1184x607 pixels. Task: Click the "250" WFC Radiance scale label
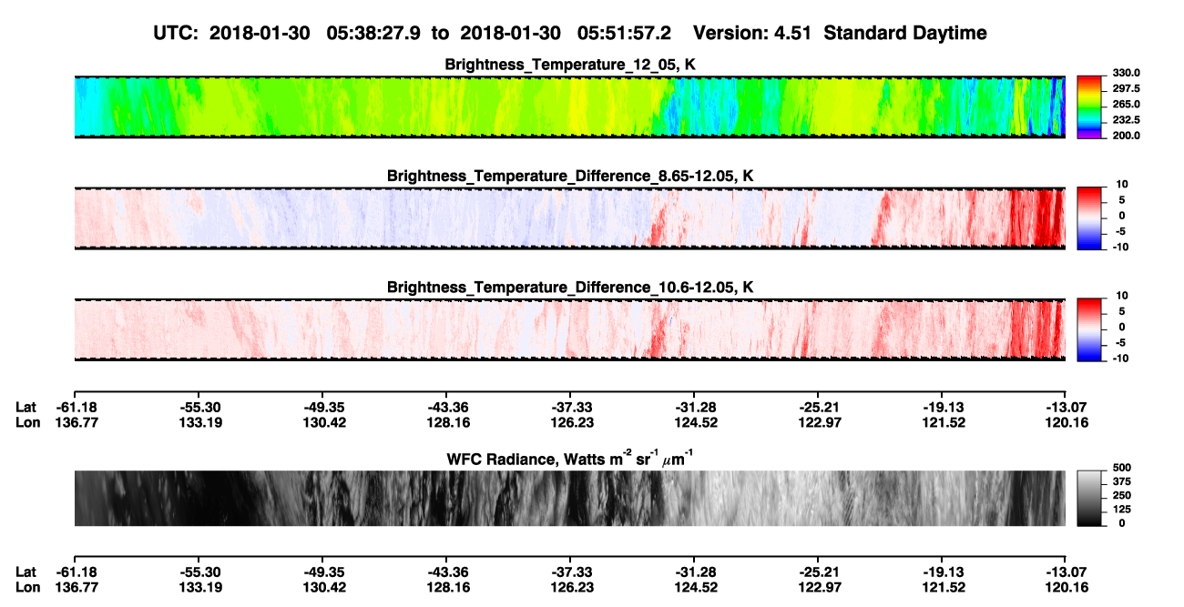coord(1121,495)
